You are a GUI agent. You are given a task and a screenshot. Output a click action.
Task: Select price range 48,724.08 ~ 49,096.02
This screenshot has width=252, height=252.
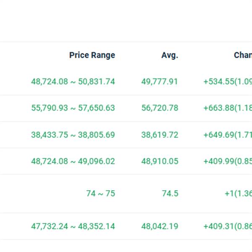(73, 161)
